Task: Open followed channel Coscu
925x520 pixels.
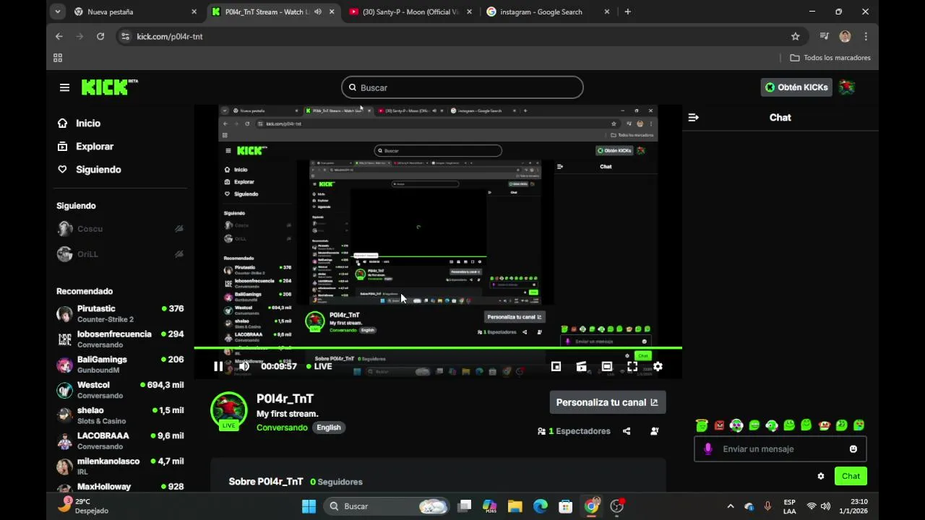Action: click(x=120, y=229)
